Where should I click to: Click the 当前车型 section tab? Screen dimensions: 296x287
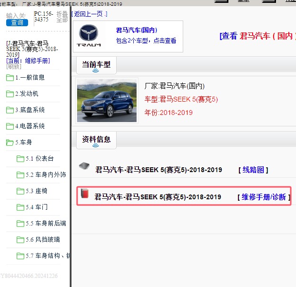pos(96,65)
